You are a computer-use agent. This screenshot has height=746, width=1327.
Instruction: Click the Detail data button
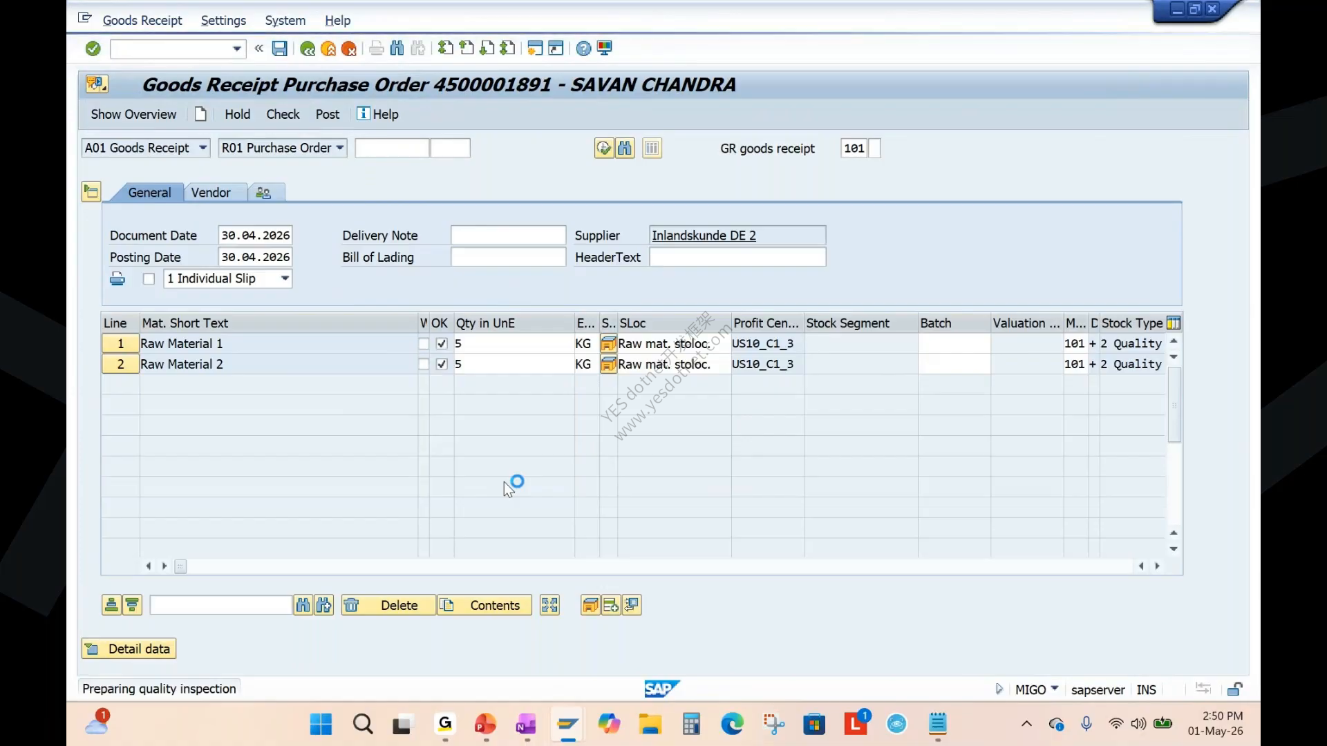point(129,649)
